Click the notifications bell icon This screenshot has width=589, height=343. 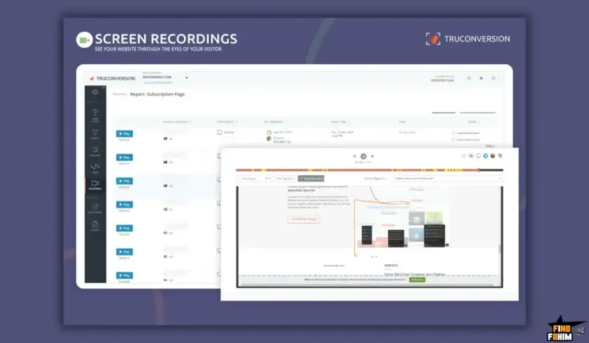[x=481, y=78]
